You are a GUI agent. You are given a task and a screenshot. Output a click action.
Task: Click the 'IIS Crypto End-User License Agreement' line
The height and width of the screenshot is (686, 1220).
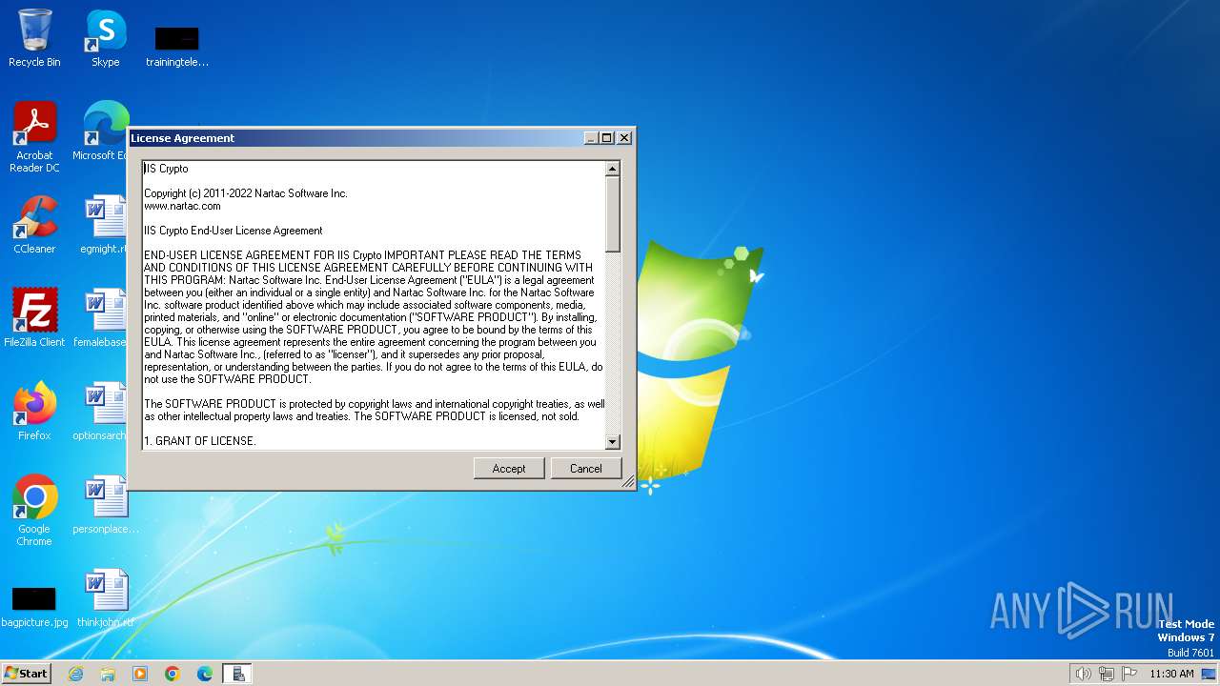click(x=234, y=231)
